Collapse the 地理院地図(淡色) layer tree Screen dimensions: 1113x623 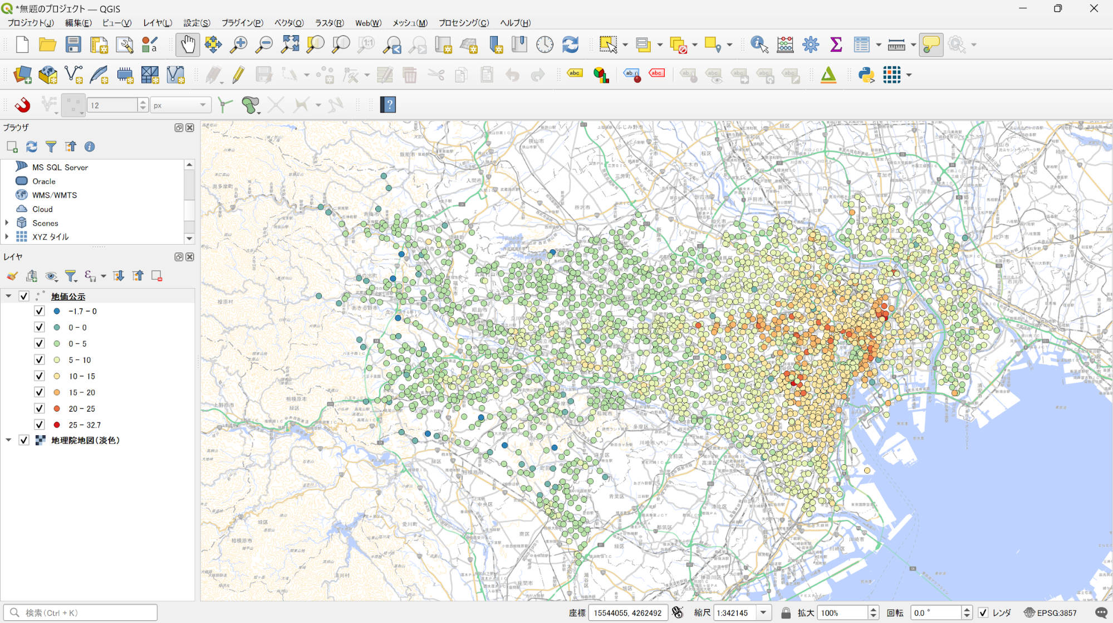click(x=8, y=440)
